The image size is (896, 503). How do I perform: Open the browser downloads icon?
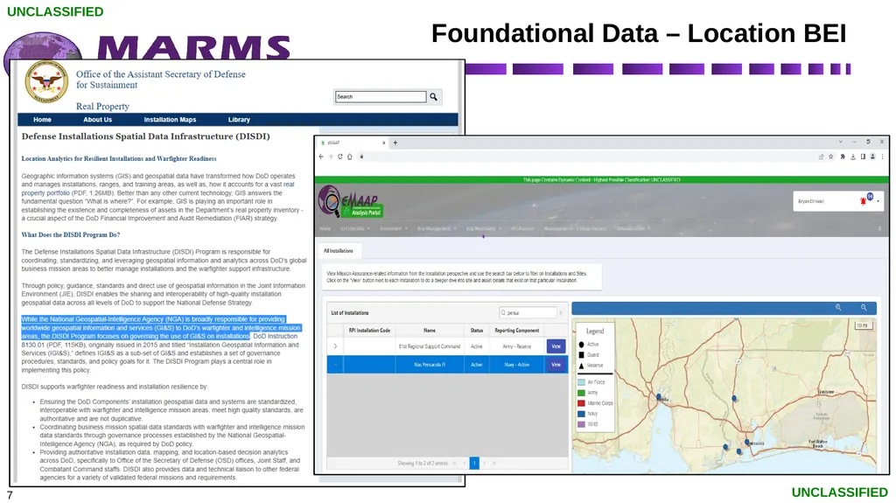pyautogui.click(x=852, y=157)
